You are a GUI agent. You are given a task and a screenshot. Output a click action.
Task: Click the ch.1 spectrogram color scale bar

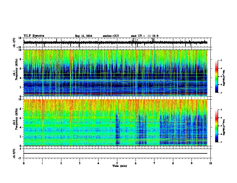point(216,77)
